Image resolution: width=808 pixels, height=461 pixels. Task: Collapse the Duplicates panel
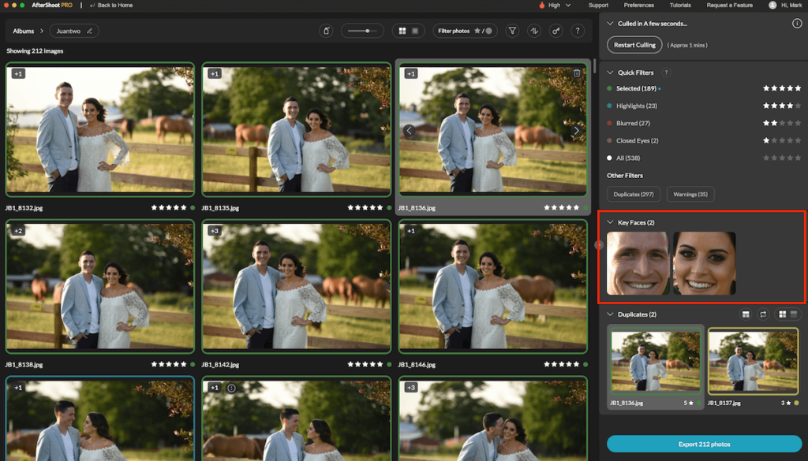click(x=608, y=314)
